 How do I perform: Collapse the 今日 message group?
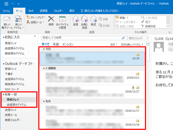44,49
